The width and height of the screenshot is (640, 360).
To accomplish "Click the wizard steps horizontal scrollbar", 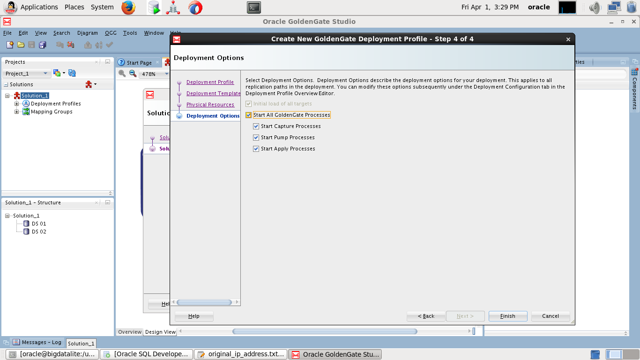I will [x=205, y=302].
